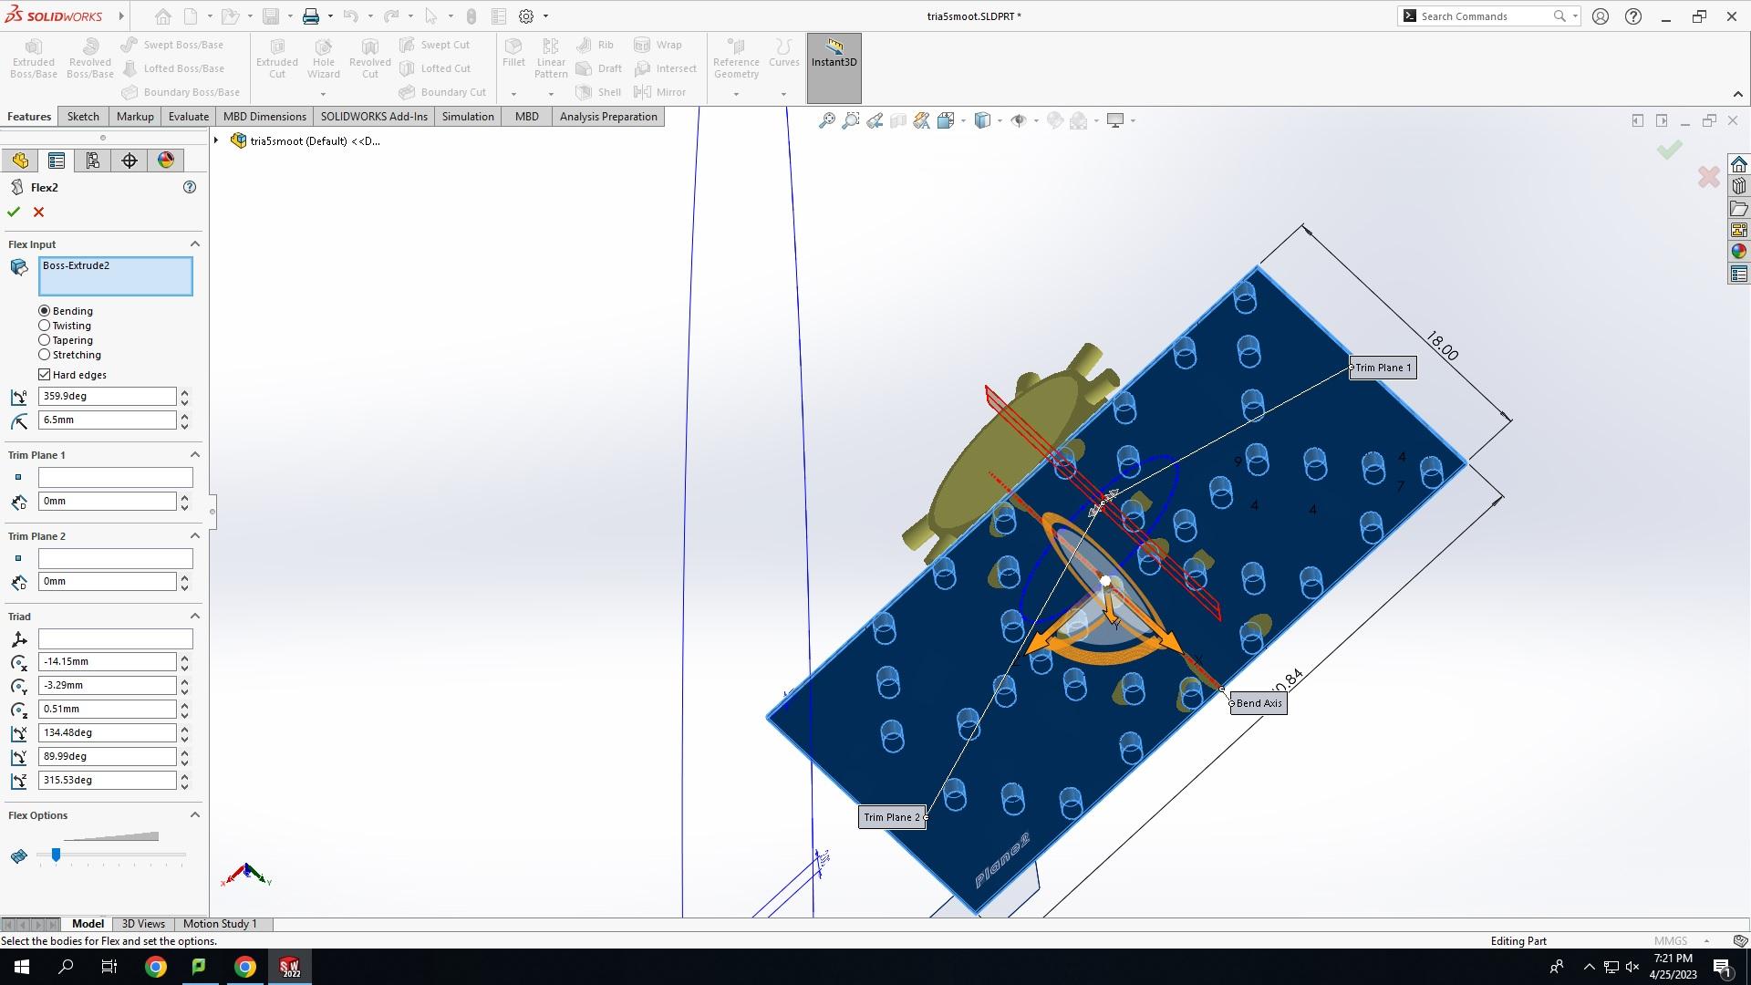Open the View Orientation cube icon

946,120
